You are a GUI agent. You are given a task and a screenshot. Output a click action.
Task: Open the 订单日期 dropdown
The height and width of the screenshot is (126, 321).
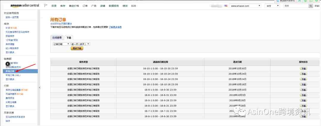click(62, 44)
